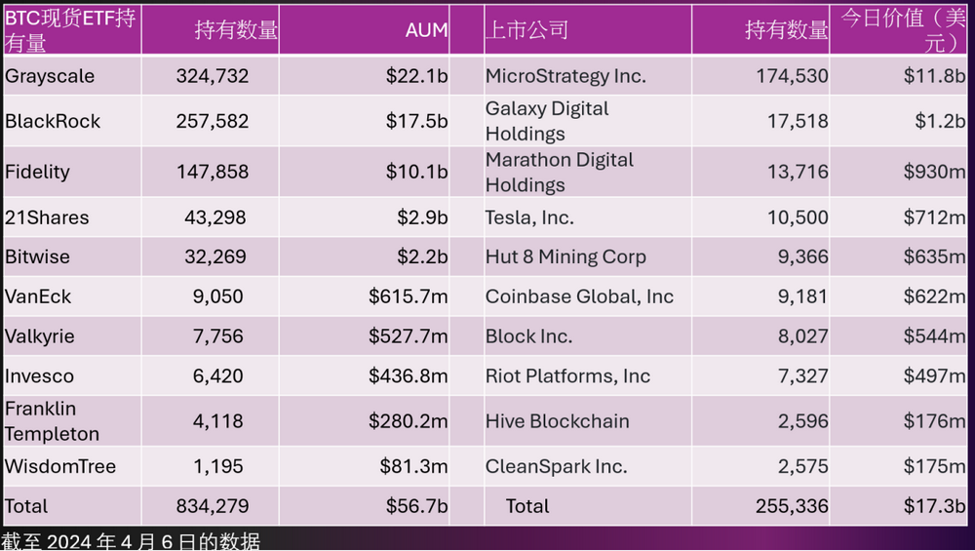975x551 pixels.
Task: Click the Hut 8 Mining Corp cell
Action: (x=565, y=257)
